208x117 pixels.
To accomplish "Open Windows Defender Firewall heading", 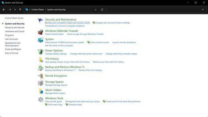I will tap(62, 31).
